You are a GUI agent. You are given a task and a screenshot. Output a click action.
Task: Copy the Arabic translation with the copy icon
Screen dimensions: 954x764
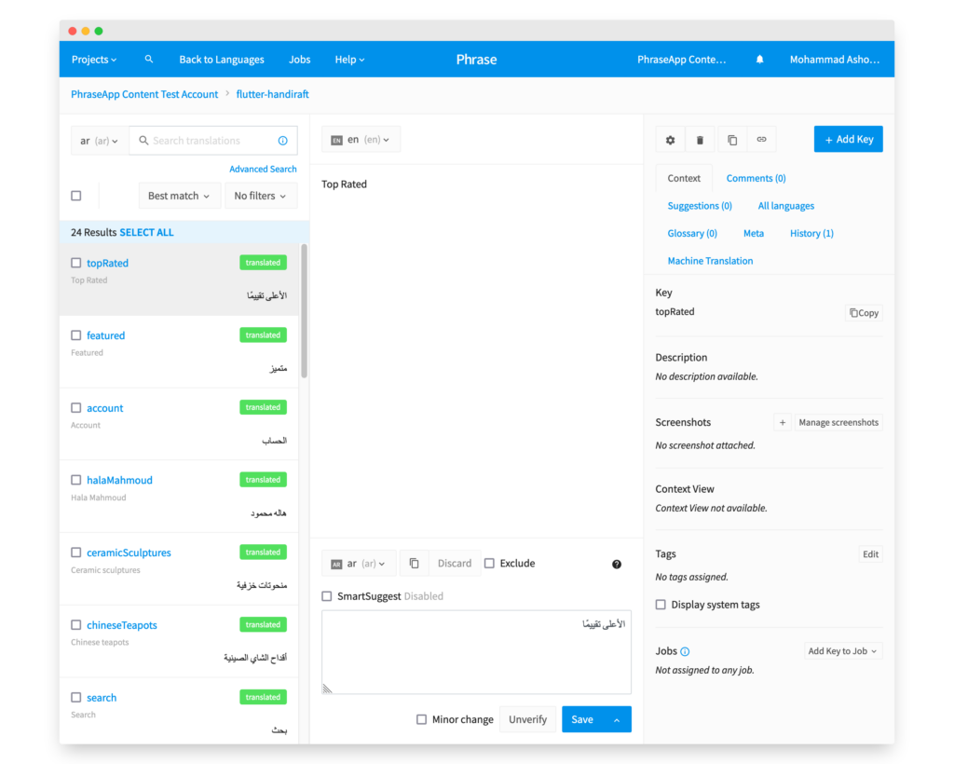tap(414, 563)
